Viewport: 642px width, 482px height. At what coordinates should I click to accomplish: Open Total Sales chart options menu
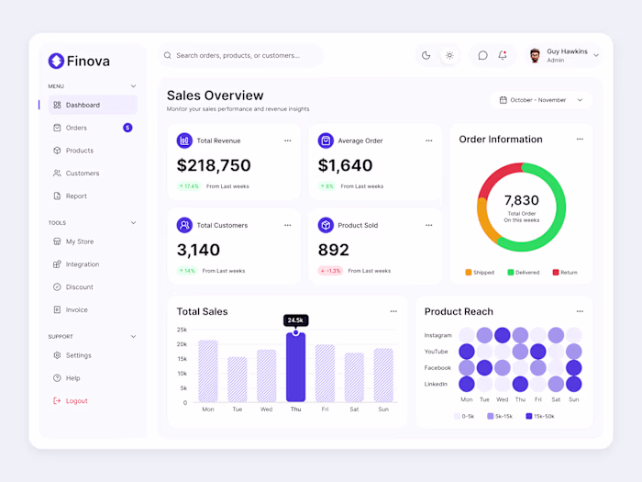pos(393,311)
